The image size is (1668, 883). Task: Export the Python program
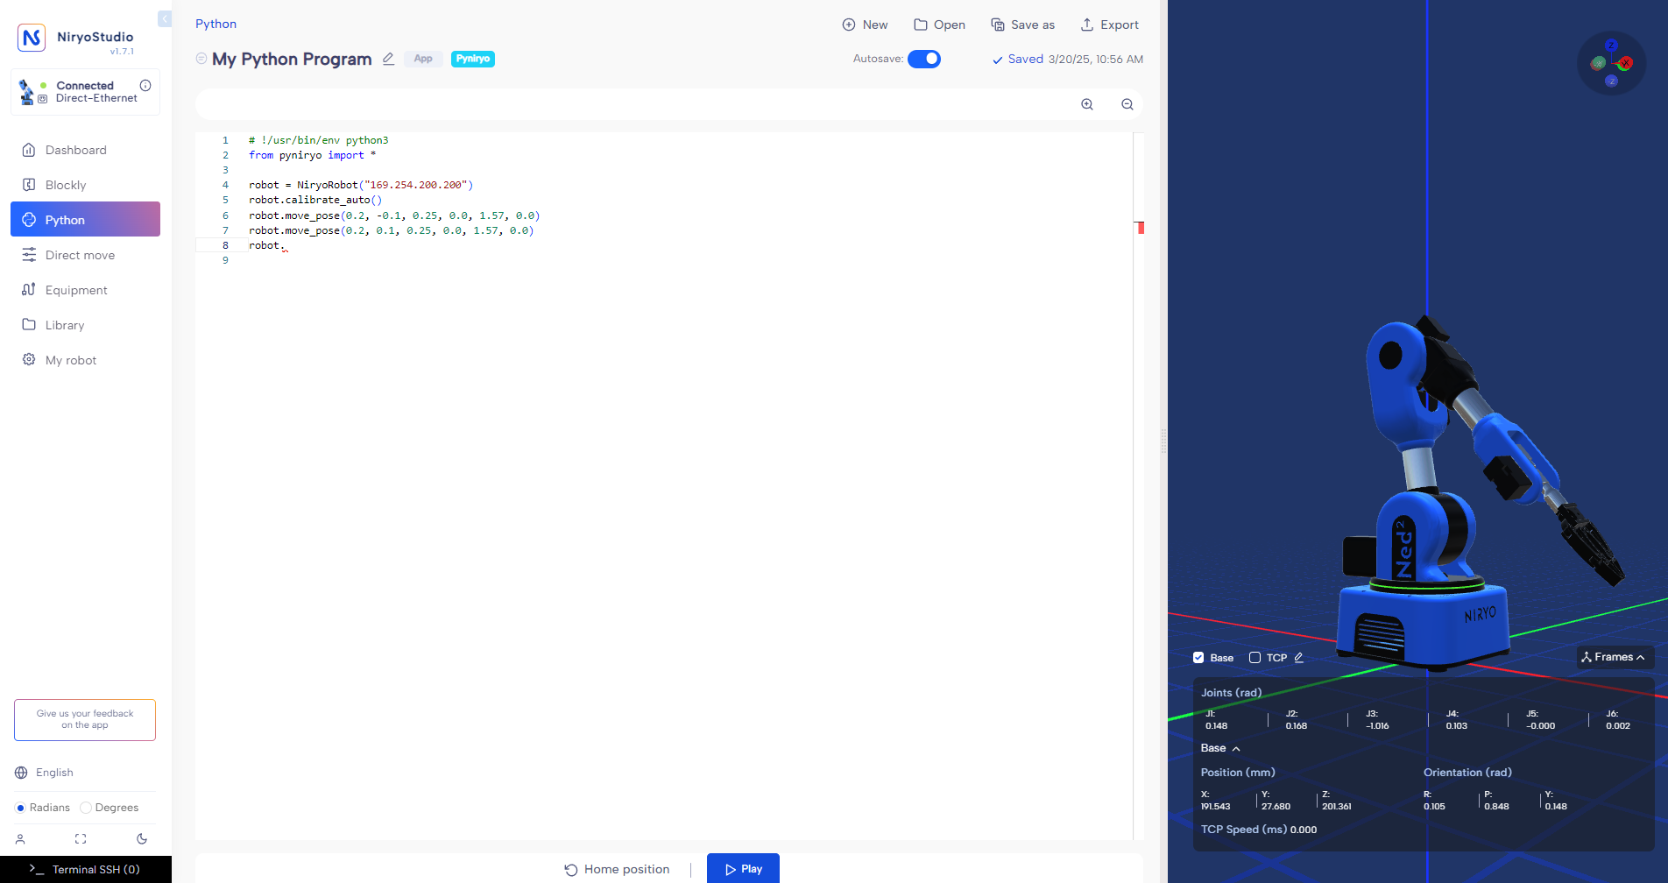1109,25
